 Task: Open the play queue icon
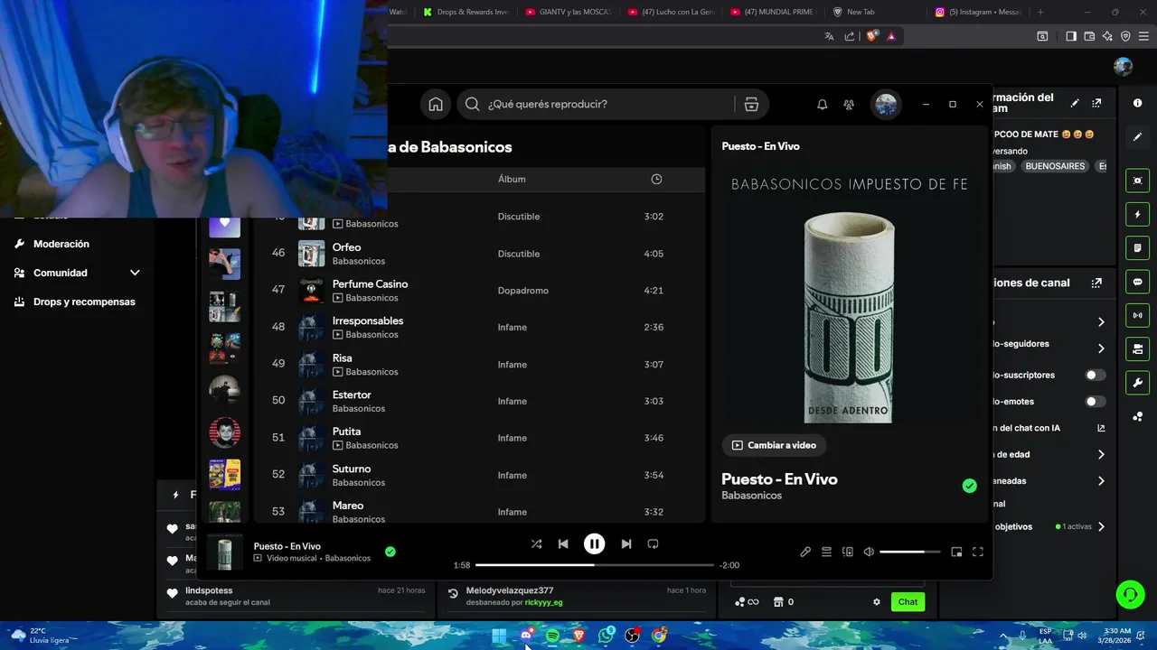click(826, 552)
